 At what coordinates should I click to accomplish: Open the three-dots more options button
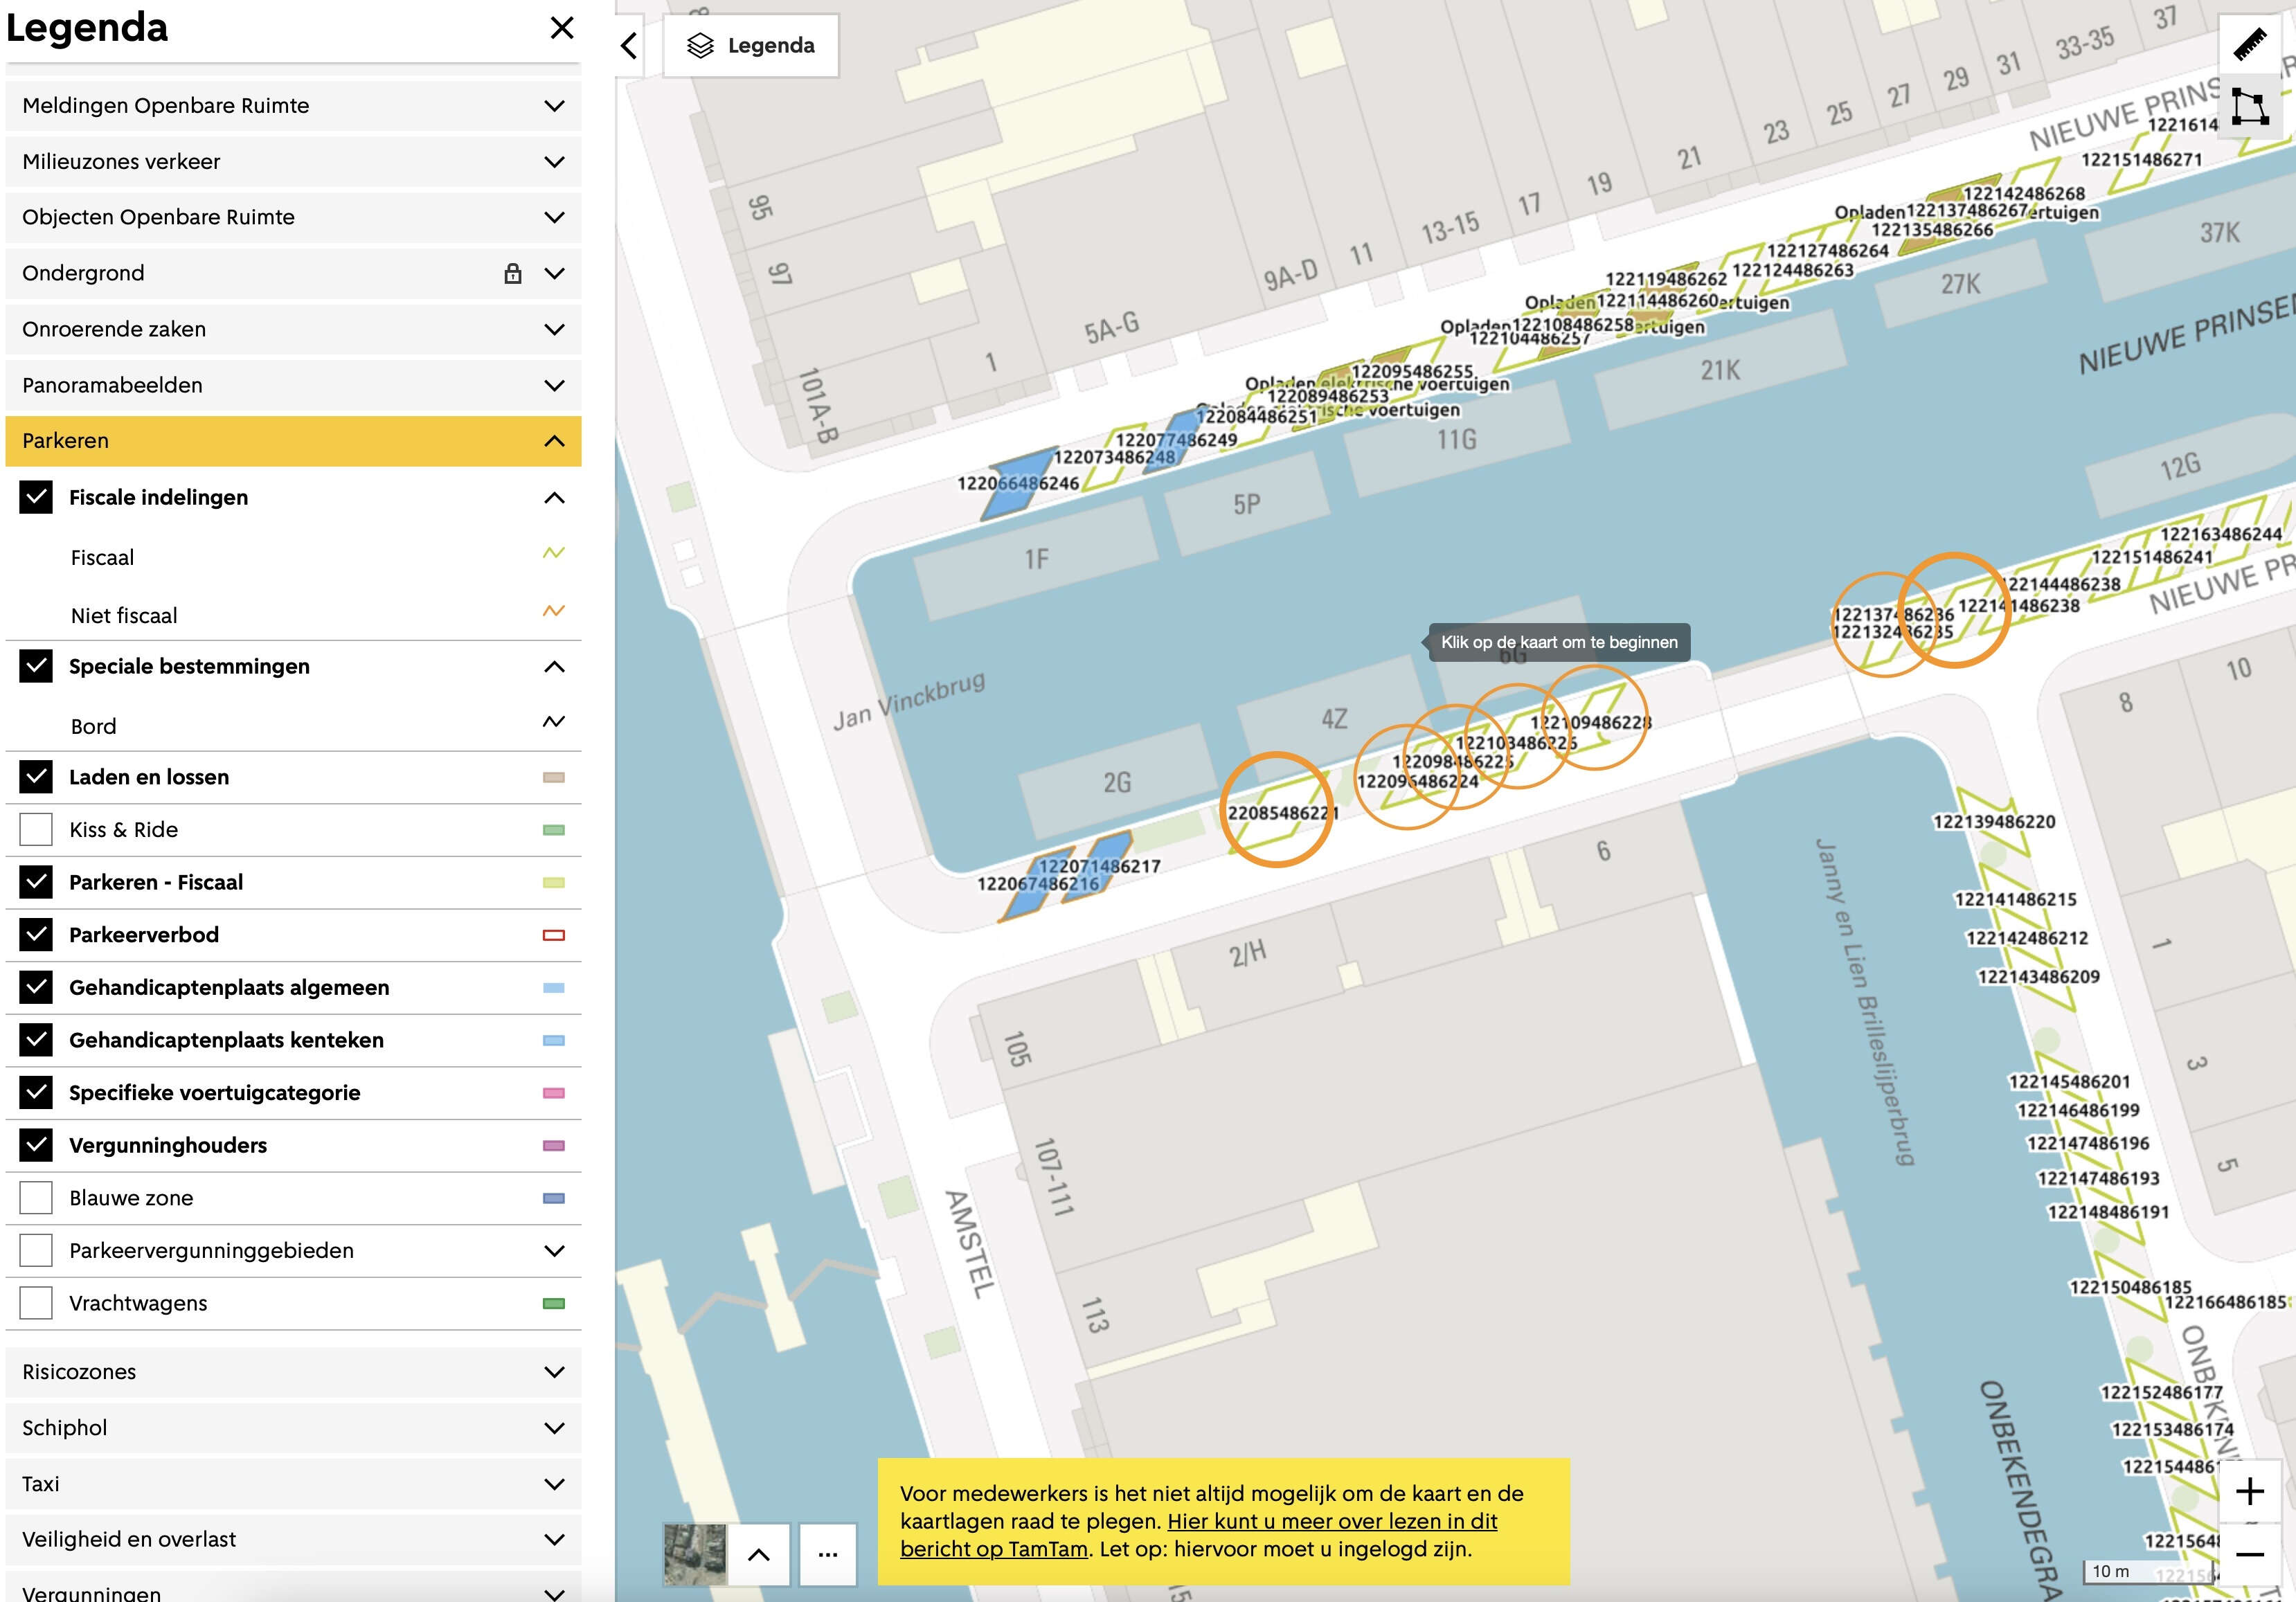(827, 1555)
